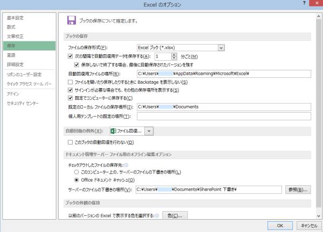Click the info icon beside チェックアウトしたファイルの保存先

[x=127, y=165]
